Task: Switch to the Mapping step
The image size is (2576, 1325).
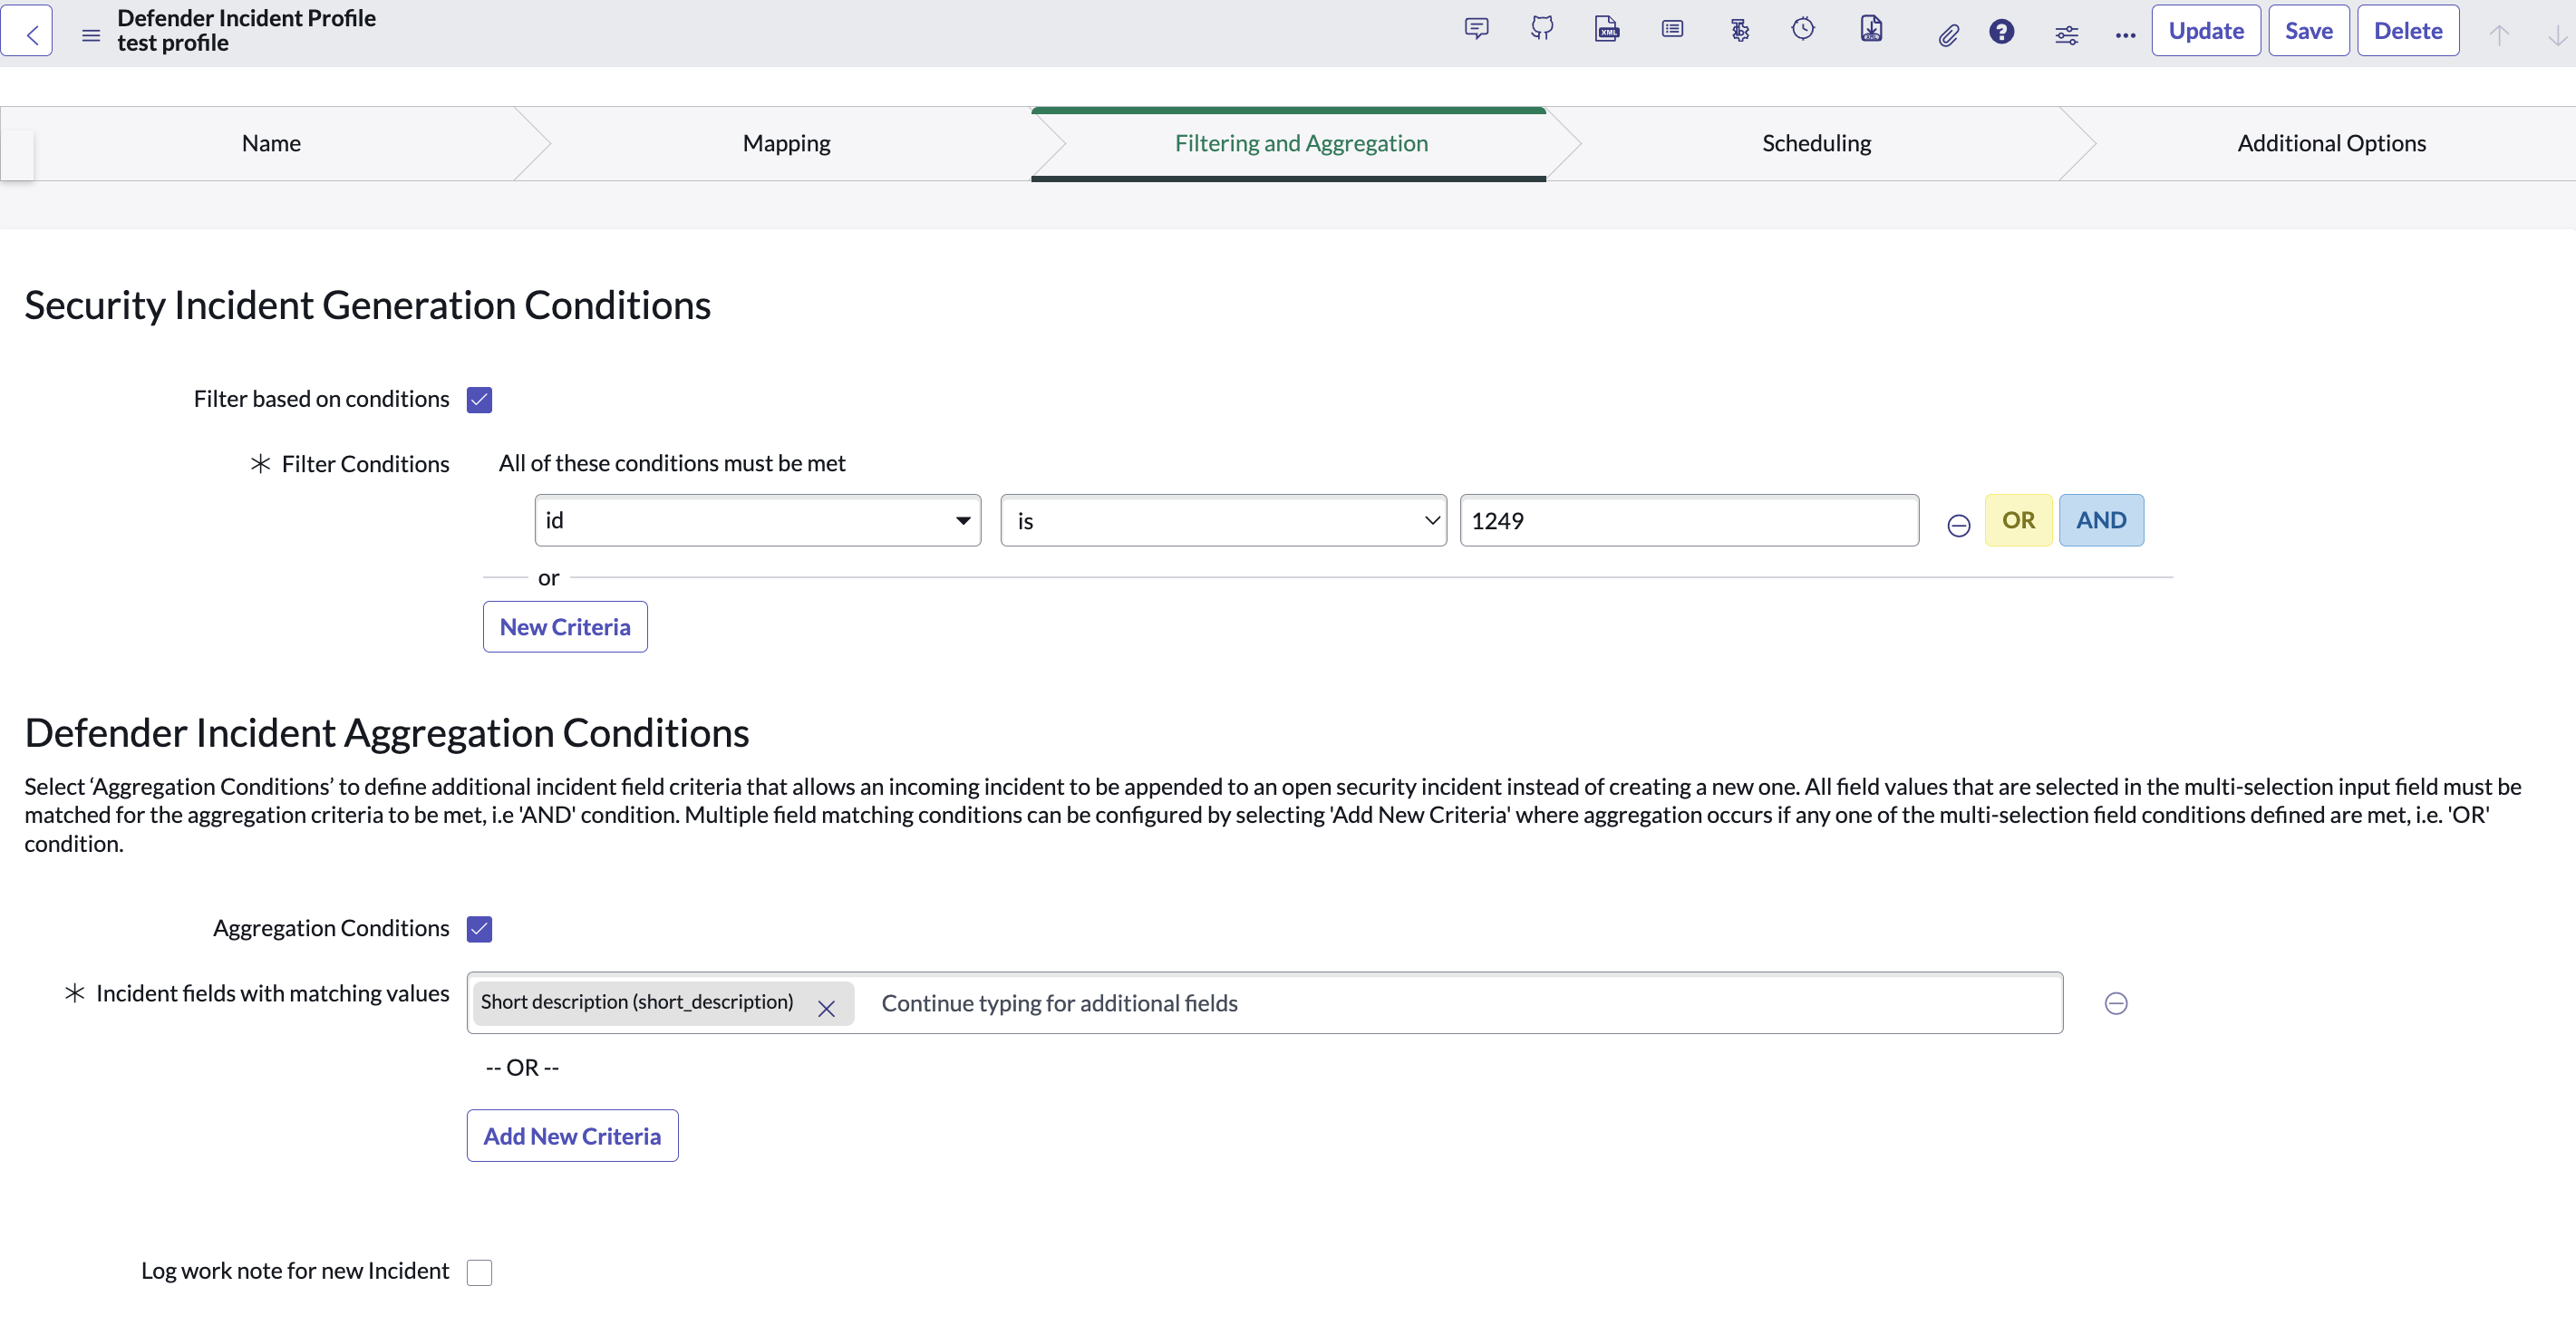Action: 786,143
